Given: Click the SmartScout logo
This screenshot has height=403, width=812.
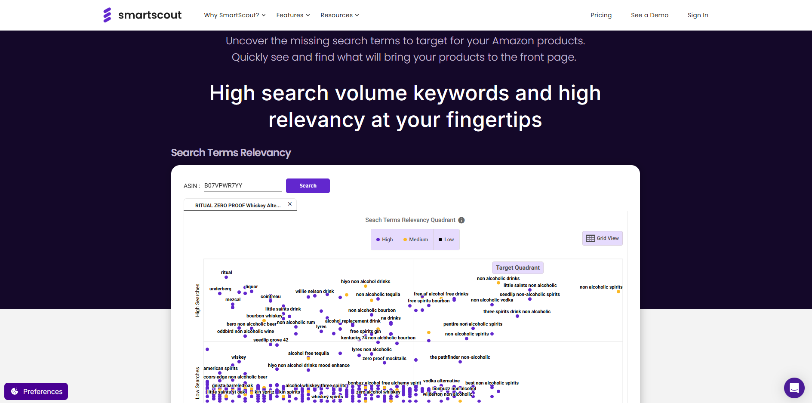Looking at the screenshot, I should coord(142,15).
